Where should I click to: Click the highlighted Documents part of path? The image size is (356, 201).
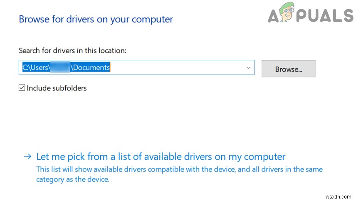(x=91, y=67)
